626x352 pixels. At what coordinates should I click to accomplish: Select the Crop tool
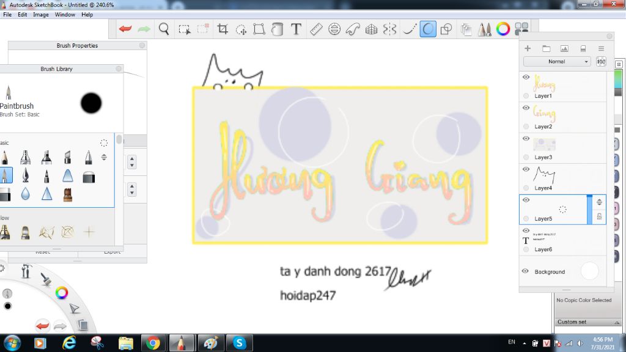(x=223, y=29)
